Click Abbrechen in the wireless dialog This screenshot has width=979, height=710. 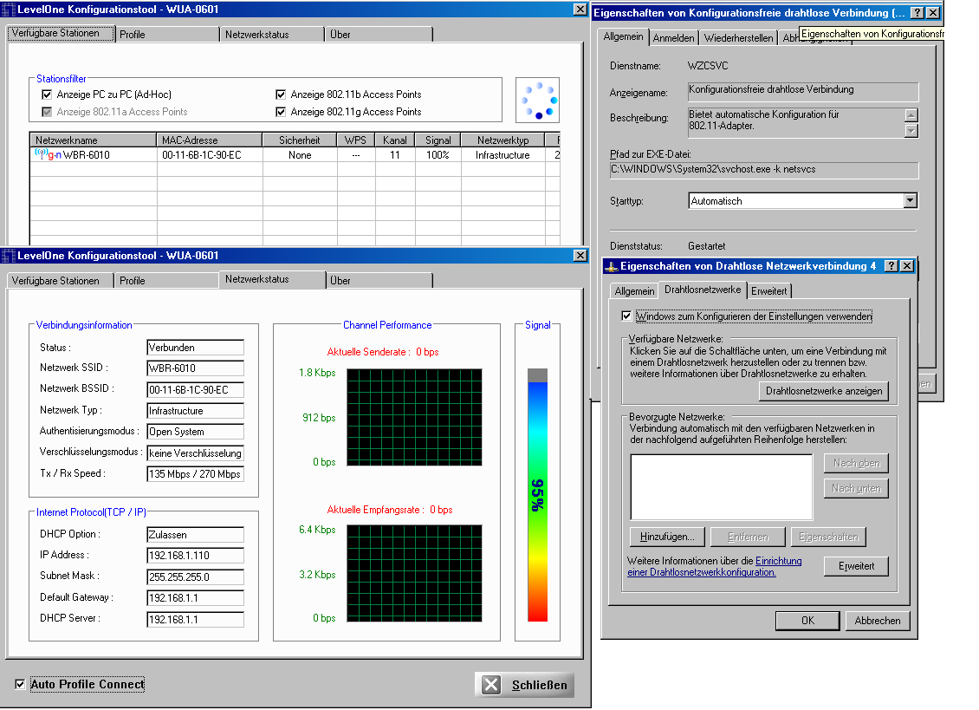(x=878, y=621)
